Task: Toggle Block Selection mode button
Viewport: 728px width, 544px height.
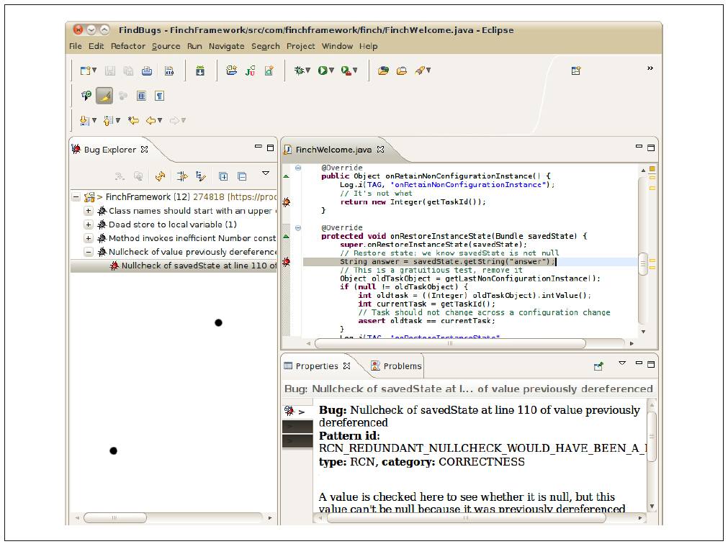Action: [x=141, y=96]
